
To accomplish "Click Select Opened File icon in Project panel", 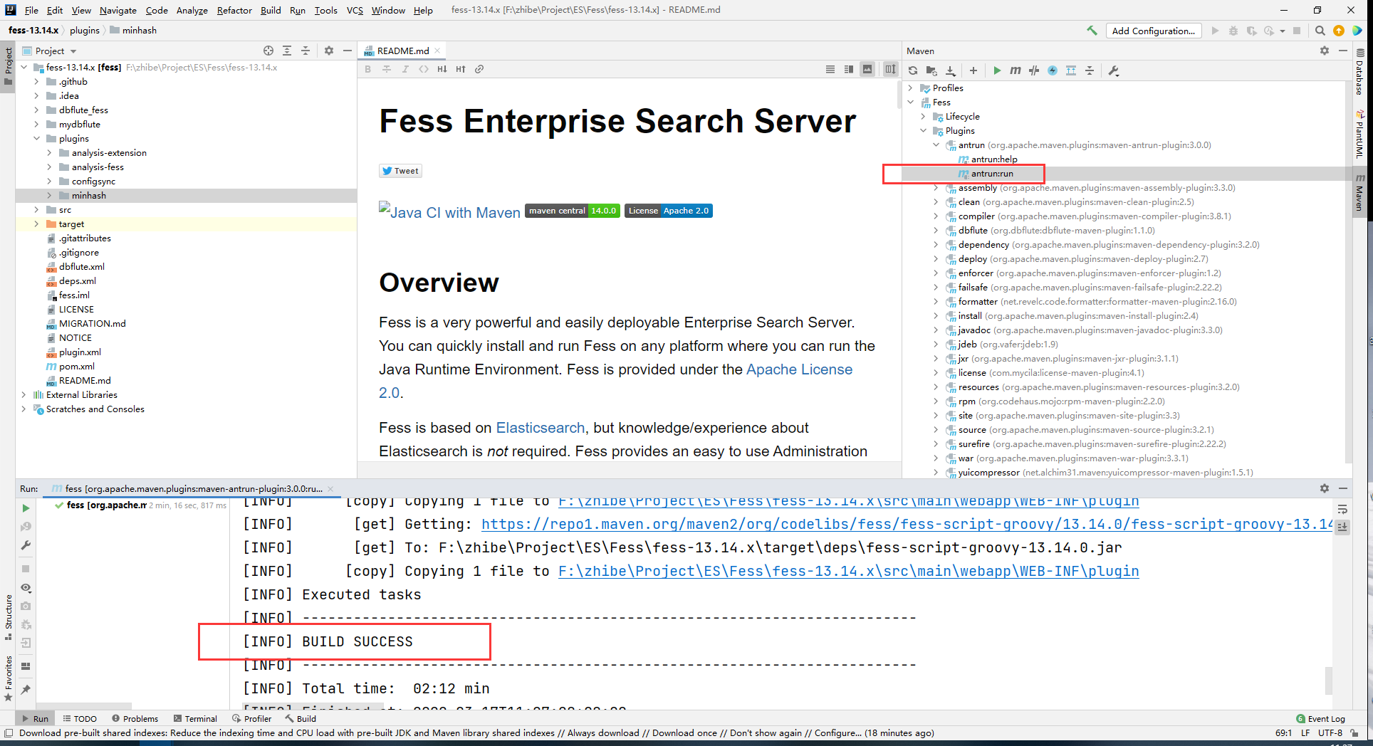I will (268, 51).
